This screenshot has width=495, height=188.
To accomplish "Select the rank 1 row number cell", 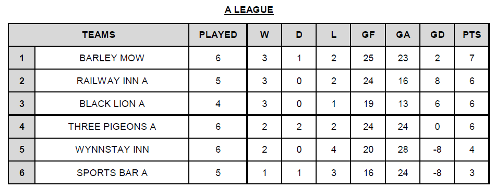I will click(21, 58).
